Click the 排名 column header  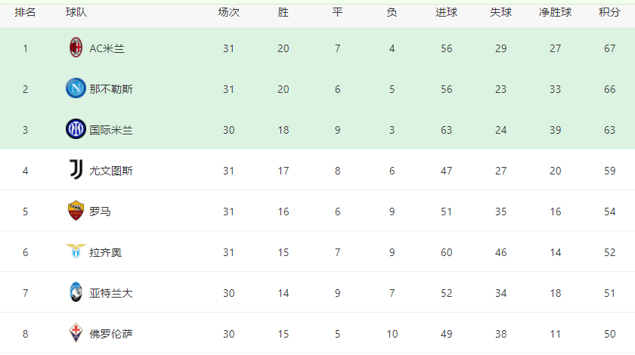point(25,12)
